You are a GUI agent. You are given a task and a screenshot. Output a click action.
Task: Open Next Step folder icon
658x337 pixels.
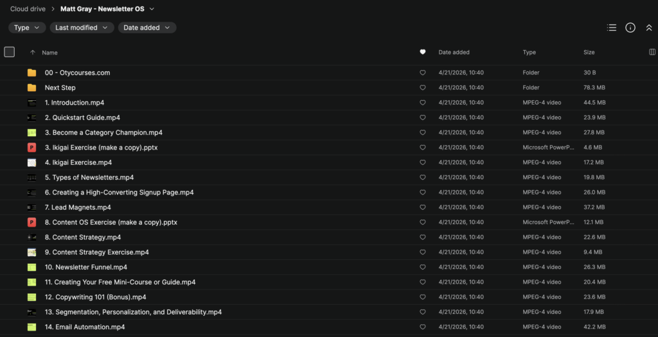click(x=32, y=87)
